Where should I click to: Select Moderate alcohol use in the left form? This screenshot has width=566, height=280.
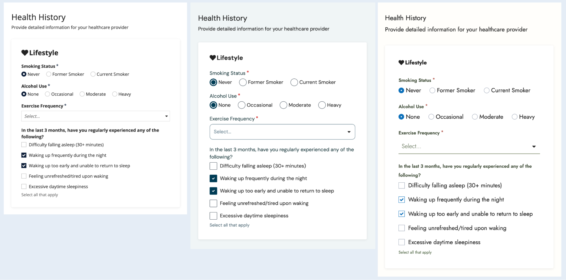coord(82,94)
